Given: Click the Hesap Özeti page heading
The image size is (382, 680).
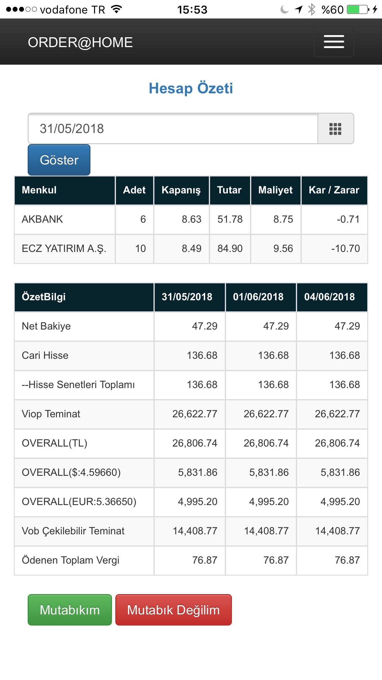Looking at the screenshot, I should click(191, 88).
